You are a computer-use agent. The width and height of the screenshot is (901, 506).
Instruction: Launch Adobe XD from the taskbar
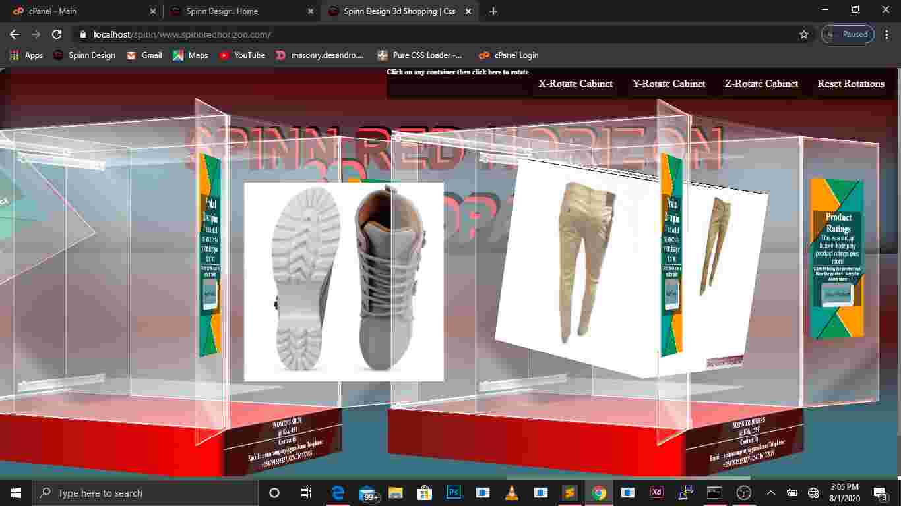(656, 493)
